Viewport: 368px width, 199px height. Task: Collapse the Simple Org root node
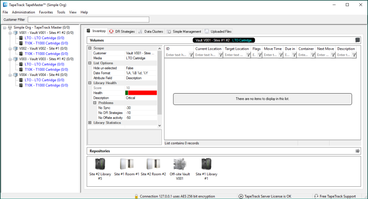click(x=4, y=28)
